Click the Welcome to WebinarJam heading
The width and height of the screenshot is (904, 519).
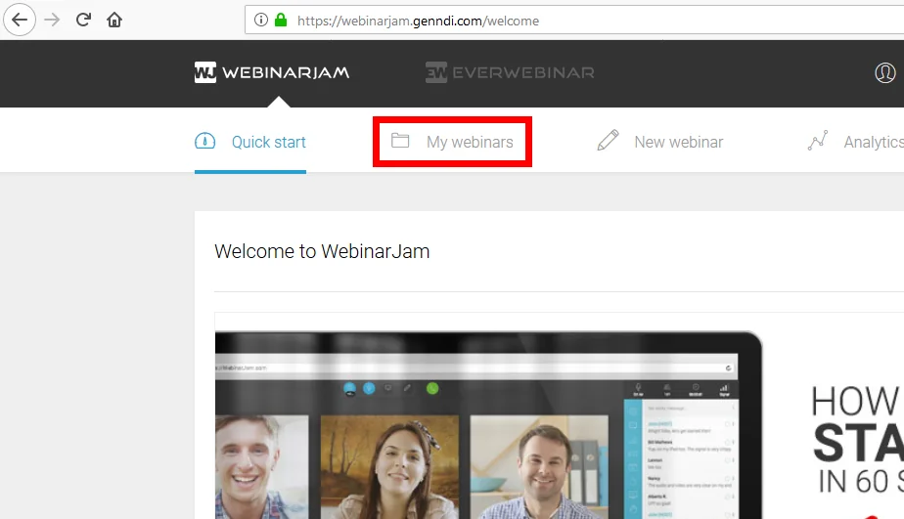click(322, 252)
